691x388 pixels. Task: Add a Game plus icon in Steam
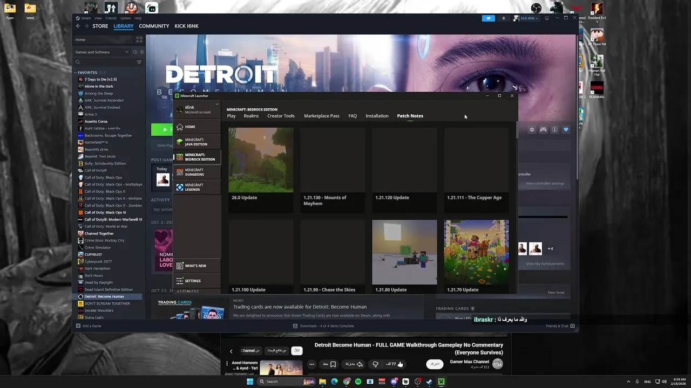(x=78, y=325)
